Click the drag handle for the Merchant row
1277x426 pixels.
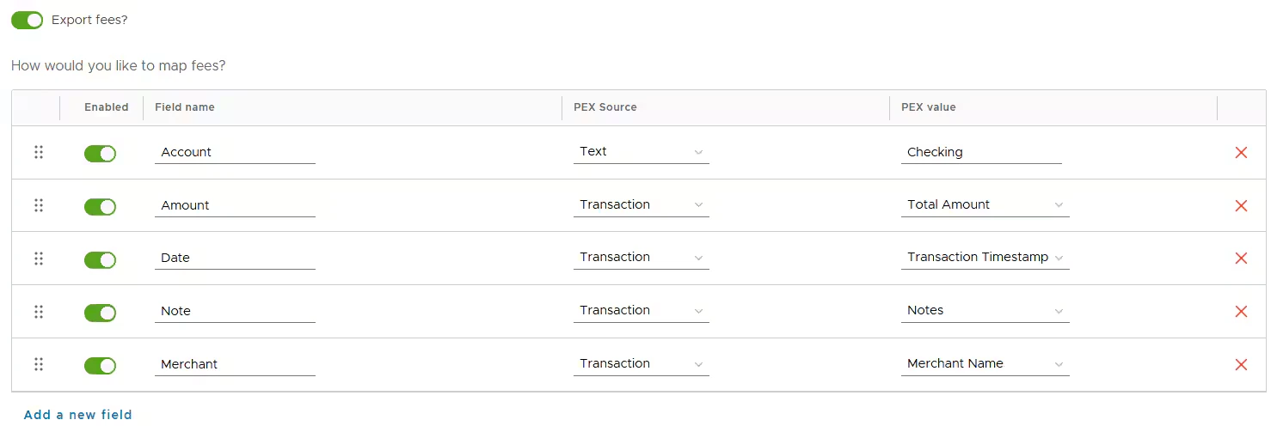pyautogui.click(x=39, y=365)
